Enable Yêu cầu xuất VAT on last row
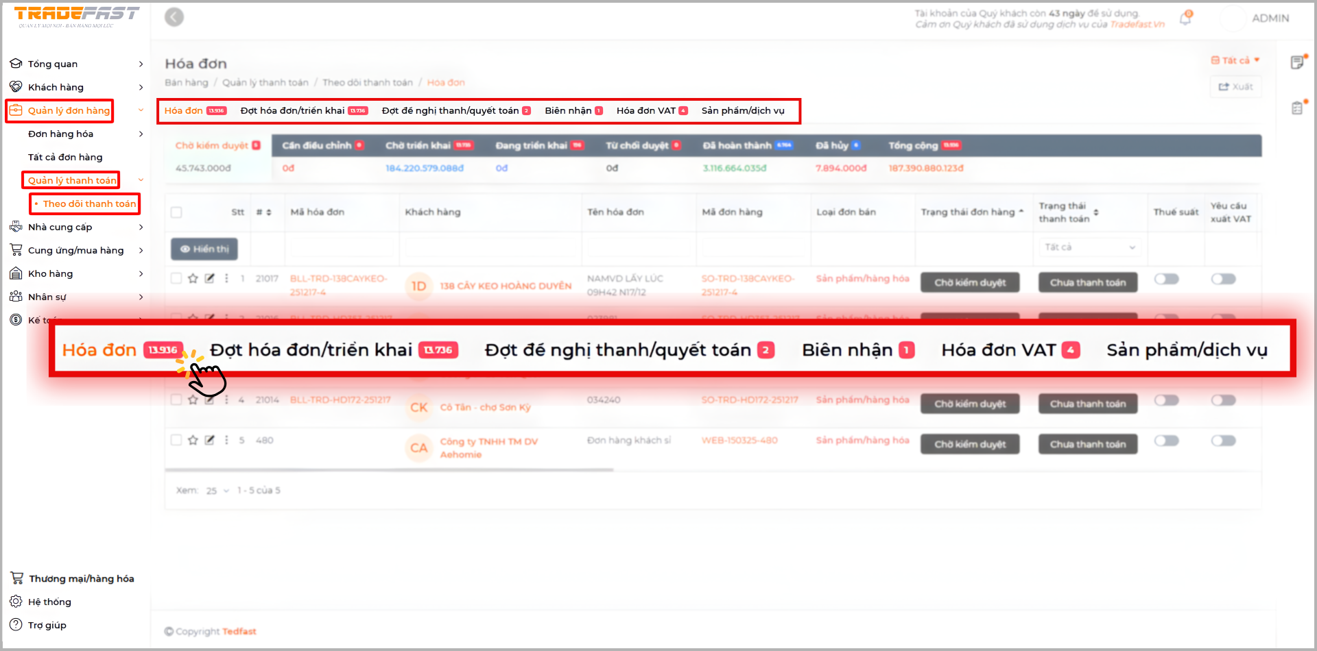The width and height of the screenshot is (1317, 651). [x=1223, y=441]
